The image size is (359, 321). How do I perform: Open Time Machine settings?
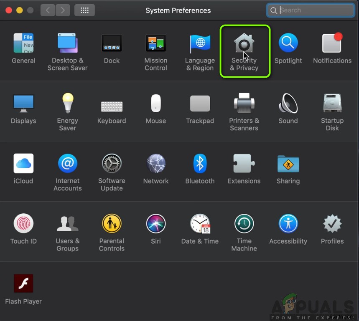[244, 223]
